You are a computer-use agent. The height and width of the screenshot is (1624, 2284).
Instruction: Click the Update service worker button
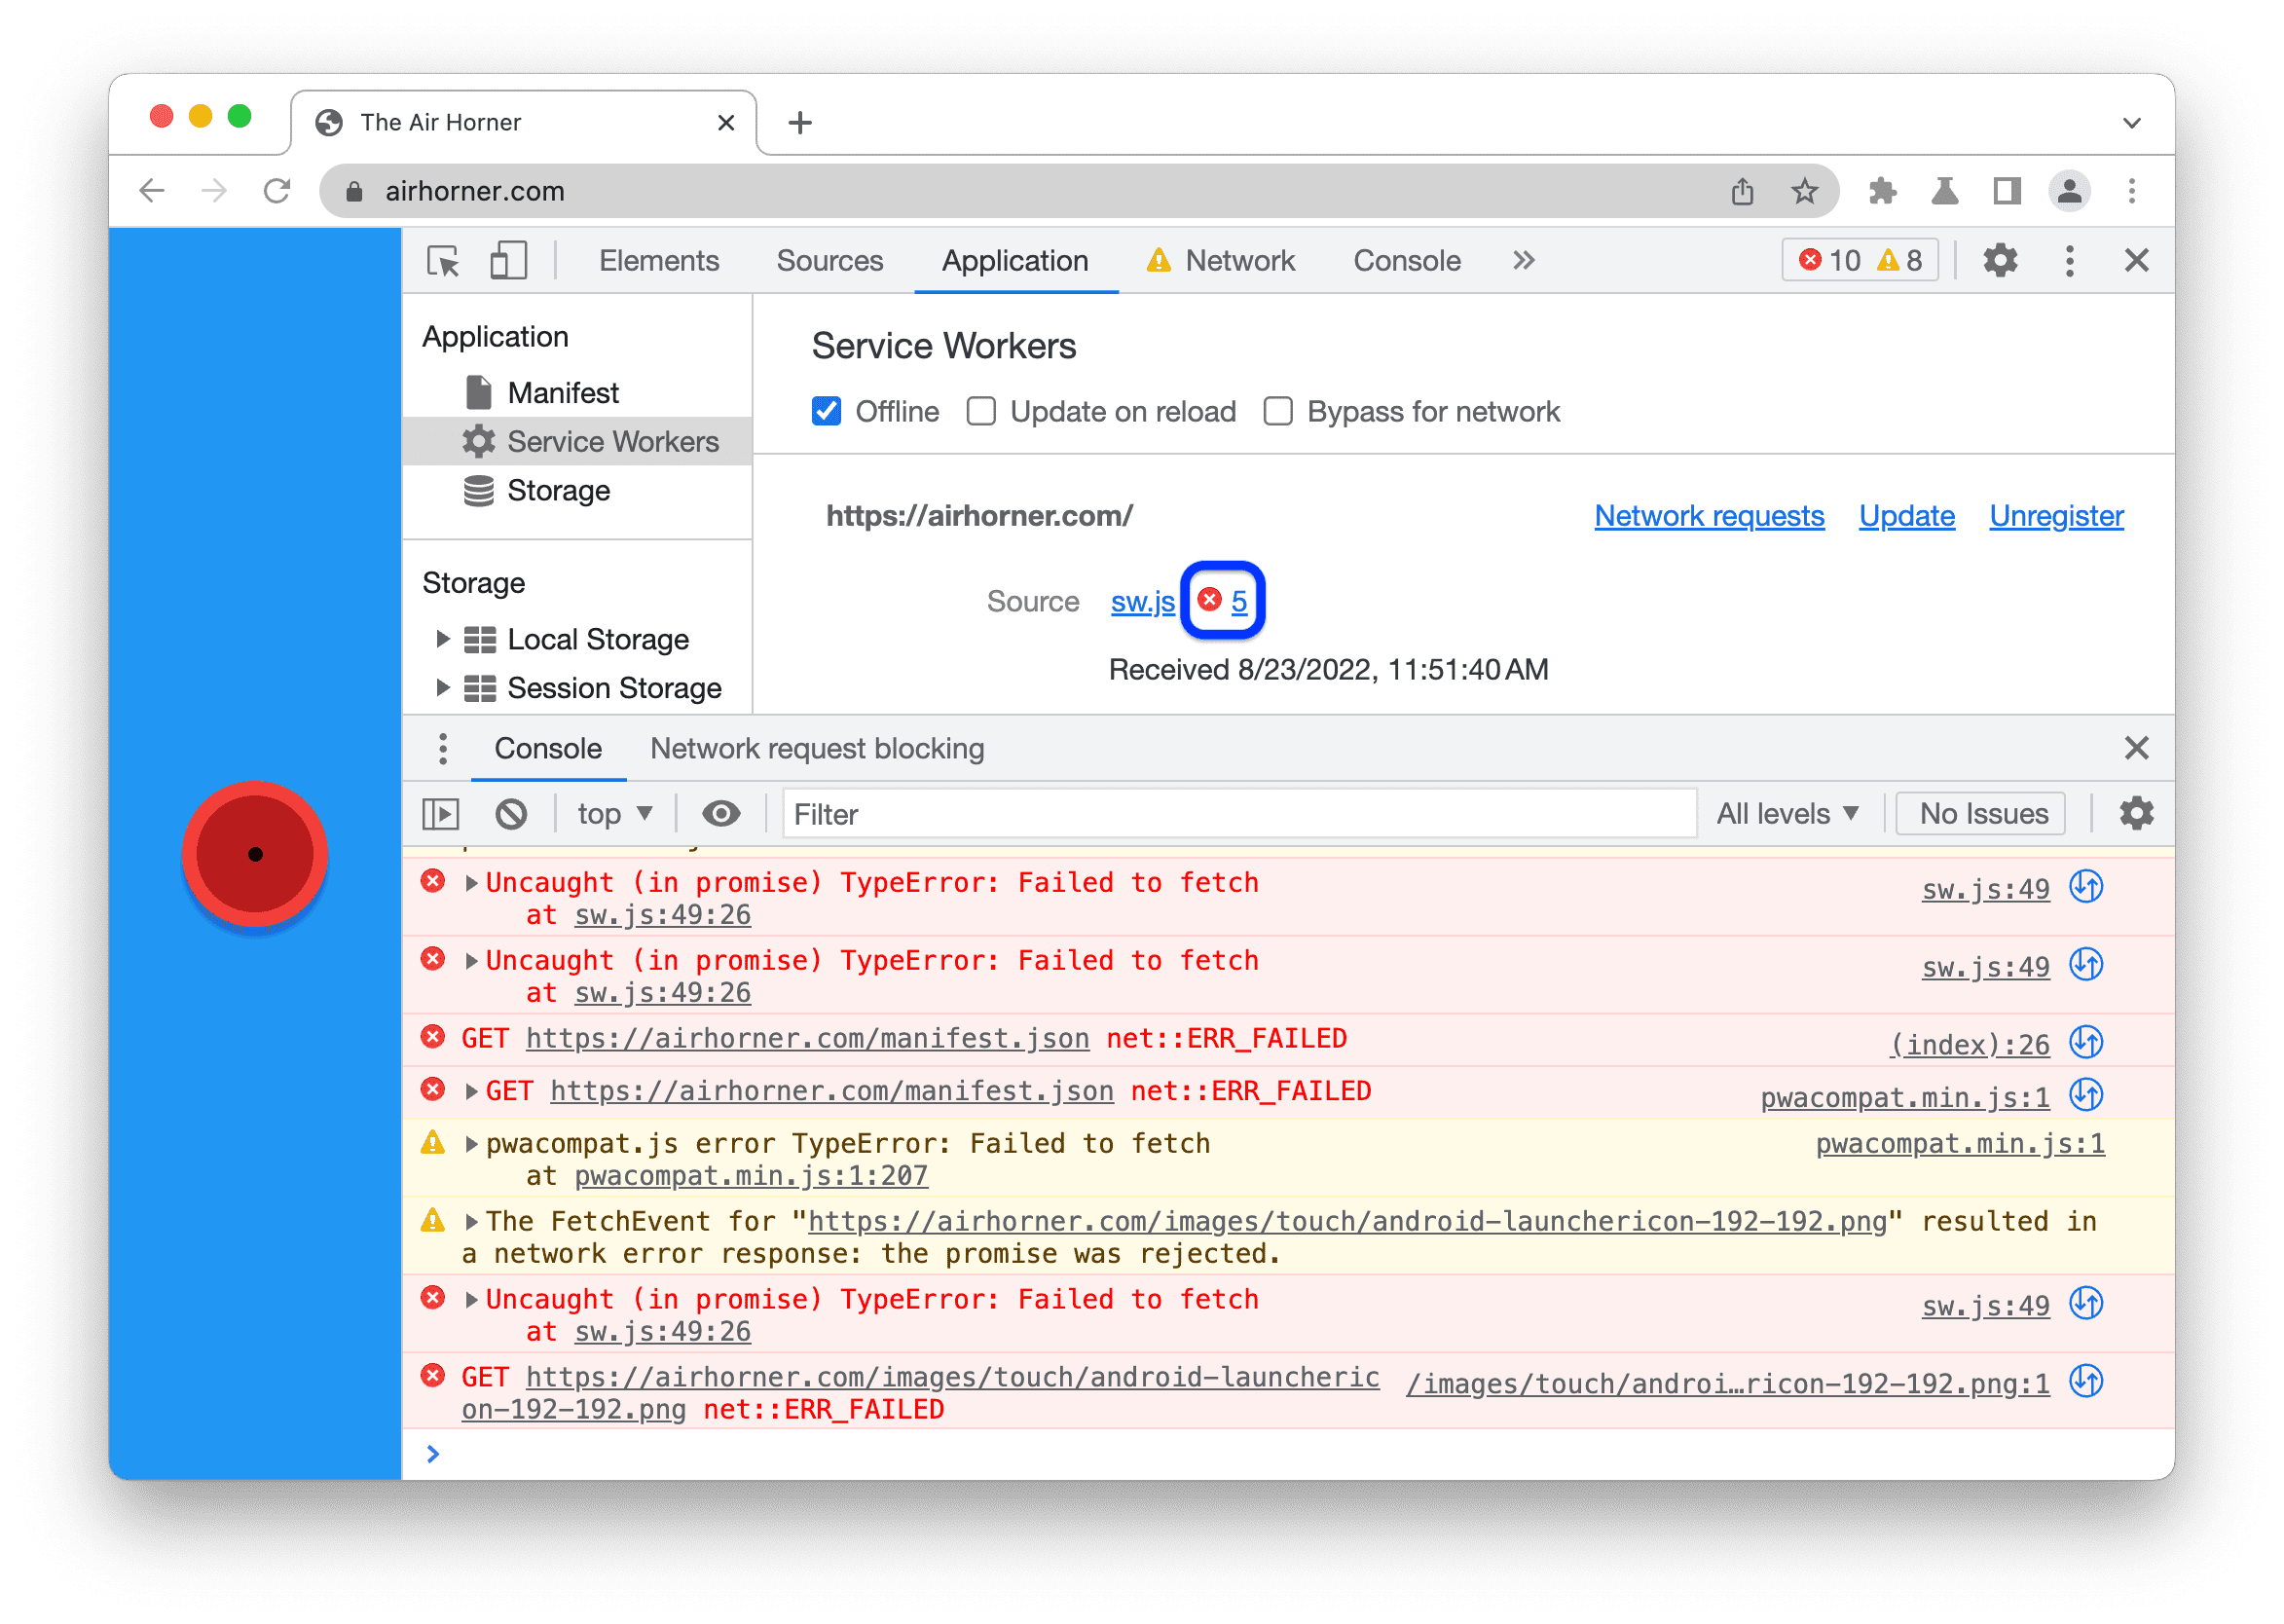[1906, 515]
